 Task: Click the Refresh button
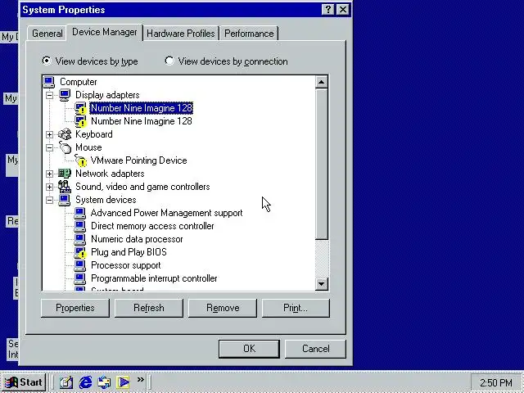[x=149, y=308]
